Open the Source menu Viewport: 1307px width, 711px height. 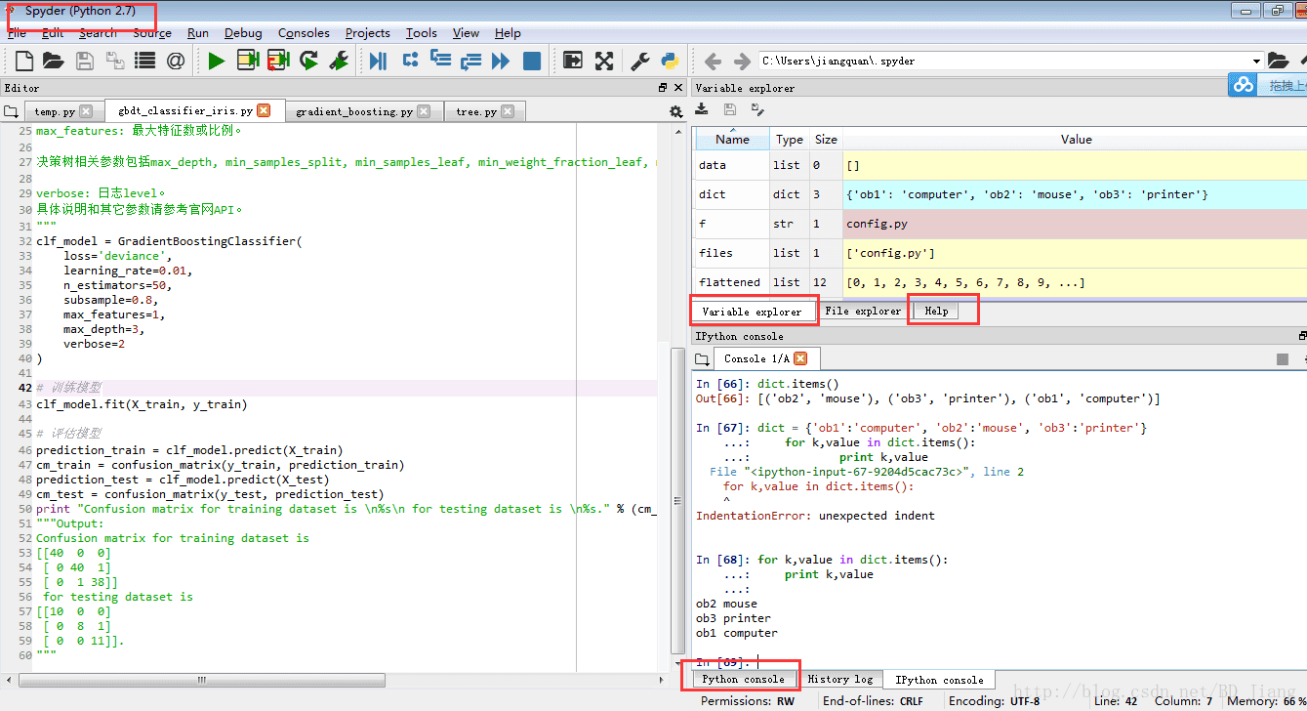(x=152, y=32)
